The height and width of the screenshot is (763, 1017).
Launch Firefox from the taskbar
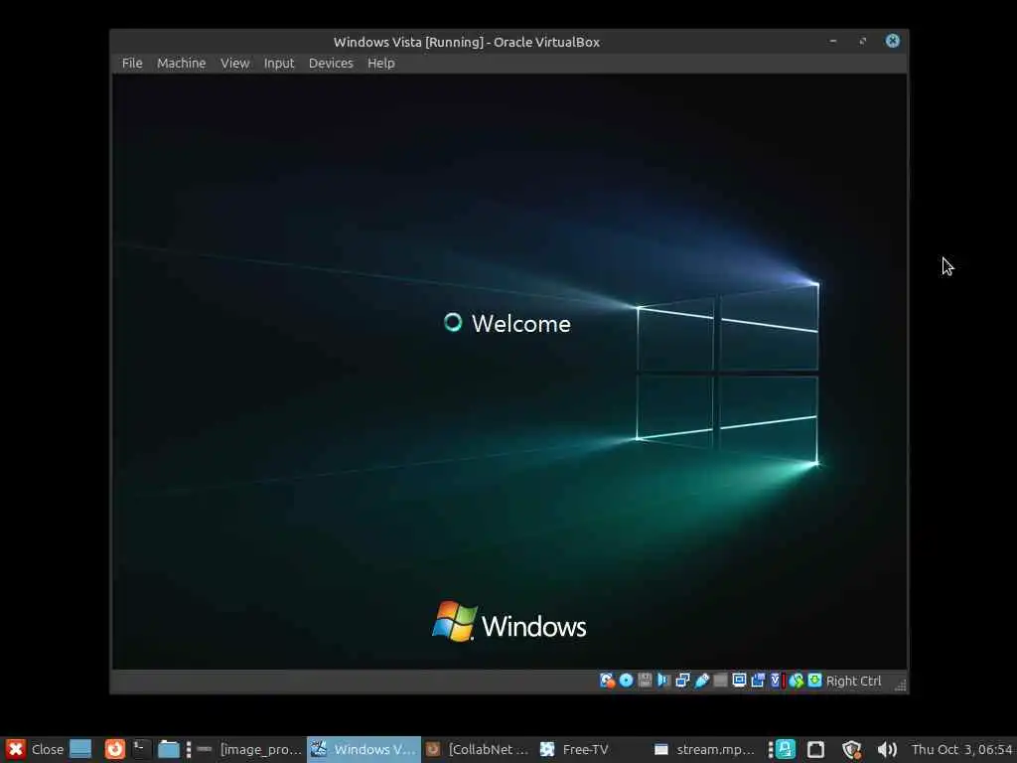coord(115,749)
